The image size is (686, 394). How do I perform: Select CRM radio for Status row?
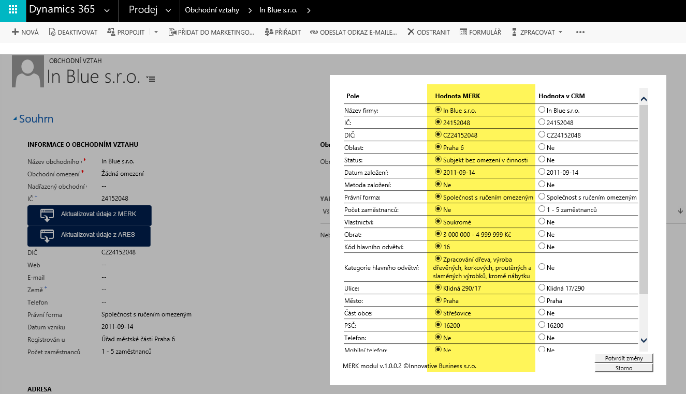542,159
